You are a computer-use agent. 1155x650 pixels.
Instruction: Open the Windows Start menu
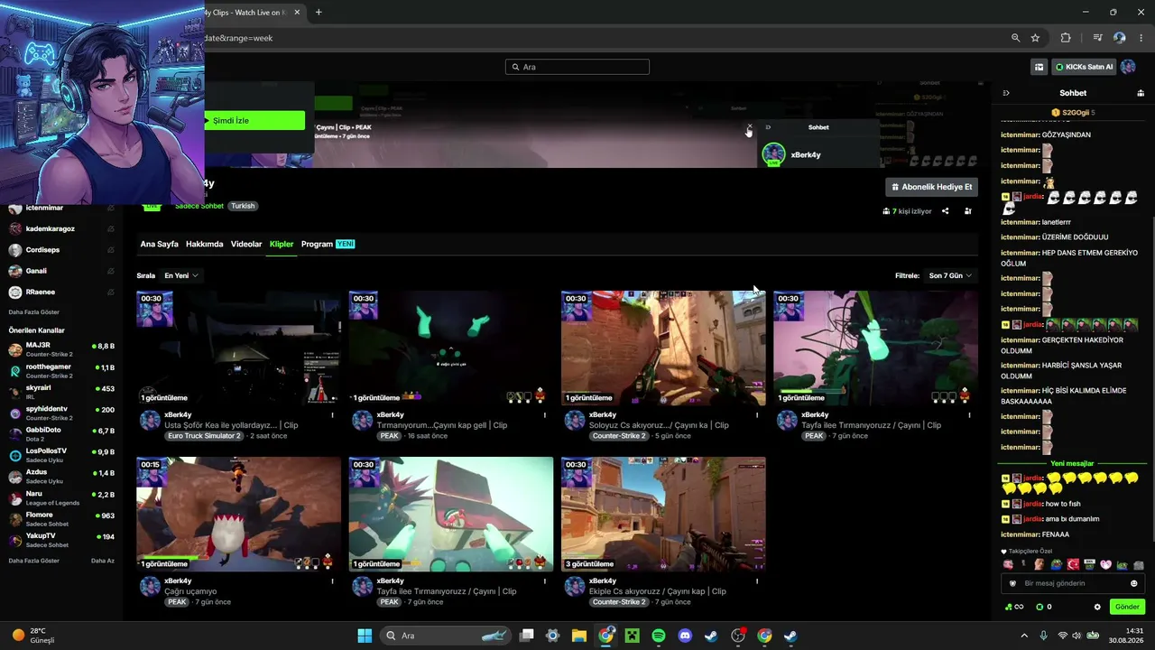coord(365,636)
